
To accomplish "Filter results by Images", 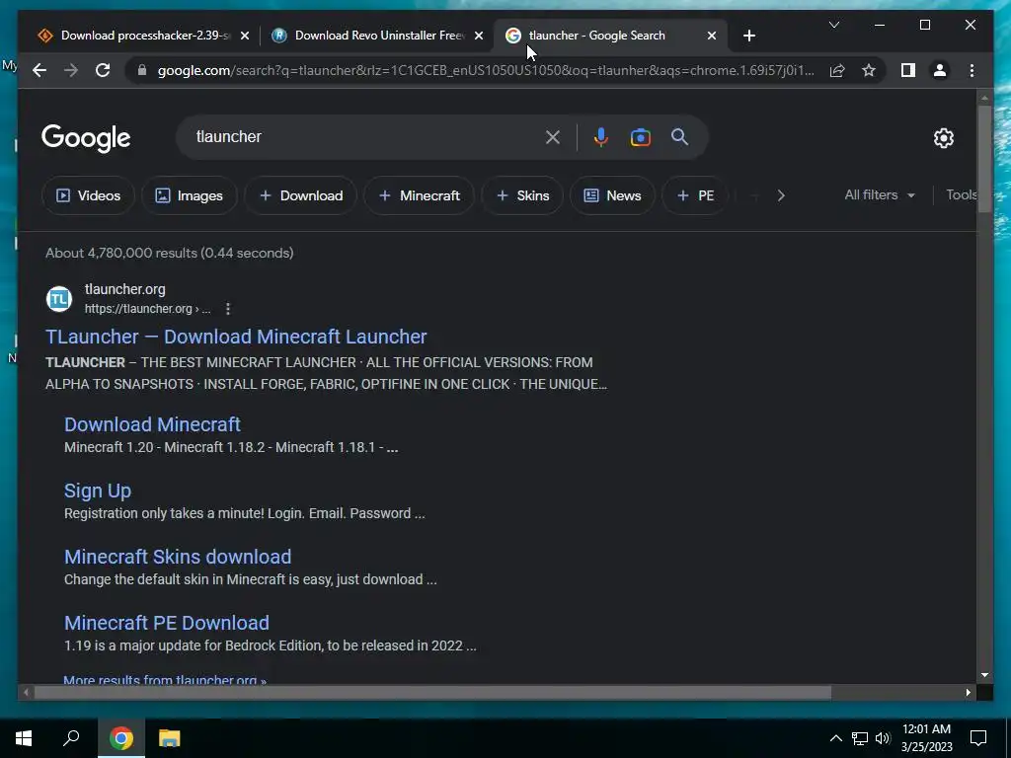I will (189, 195).
